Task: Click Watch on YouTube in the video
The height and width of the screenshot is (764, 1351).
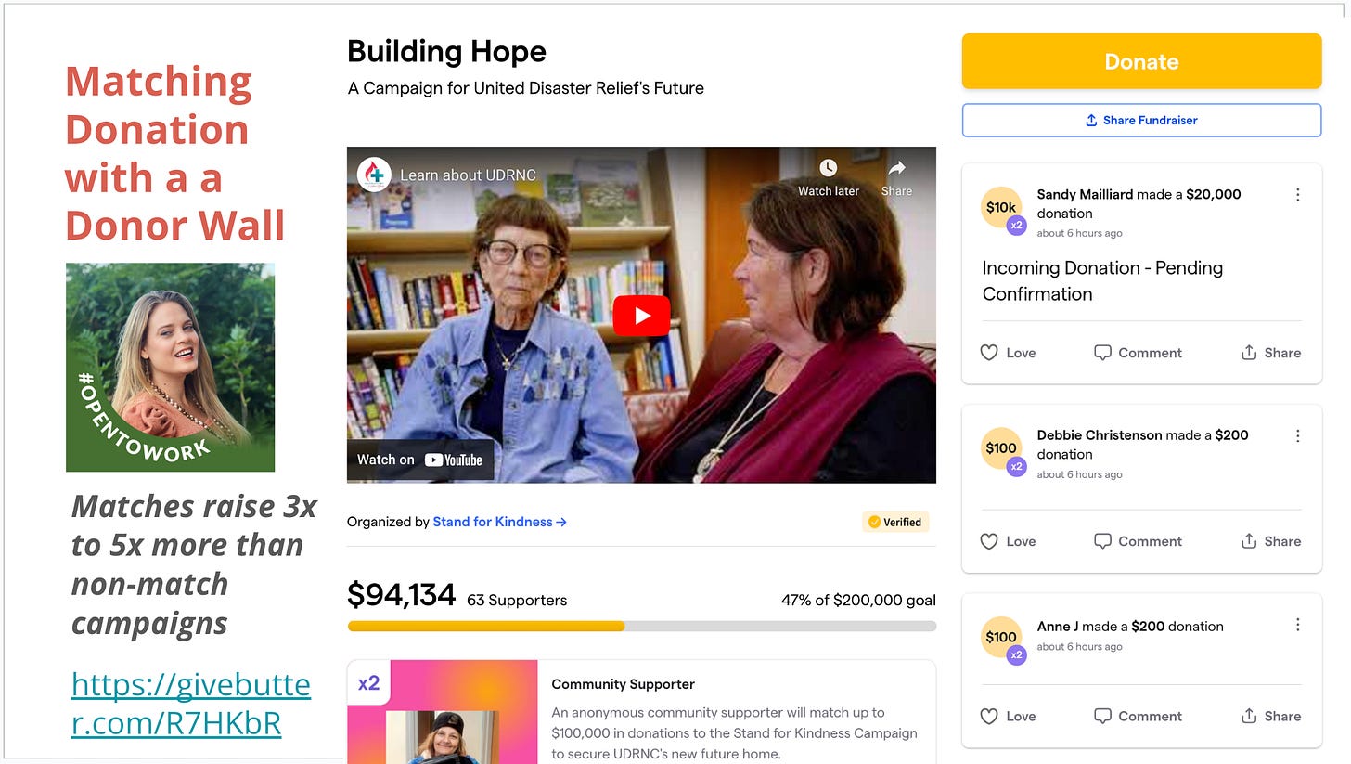Action: tap(420, 460)
